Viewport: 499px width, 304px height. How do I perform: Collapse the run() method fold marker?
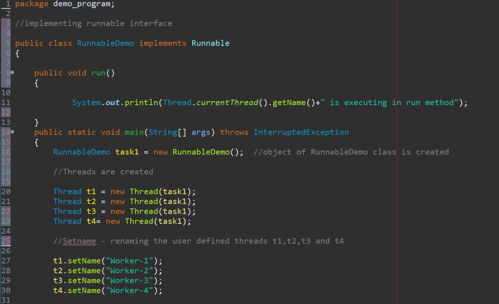coord(12,72)
